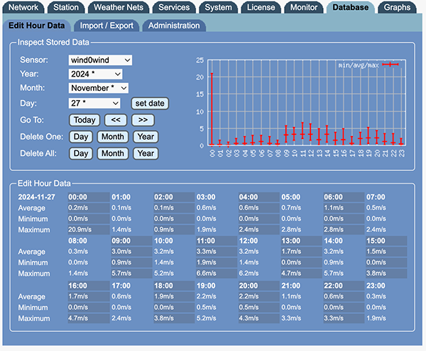Image resolution: width=426 pixels, height=351 pixels.
Task: Go to the System tab
Action: [x=218, y=7]
